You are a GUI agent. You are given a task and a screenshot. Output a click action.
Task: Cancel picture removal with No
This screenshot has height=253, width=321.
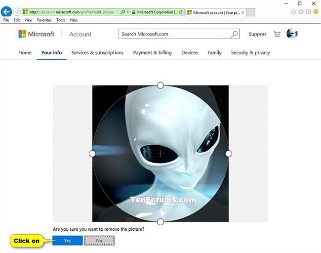(99, 241)
